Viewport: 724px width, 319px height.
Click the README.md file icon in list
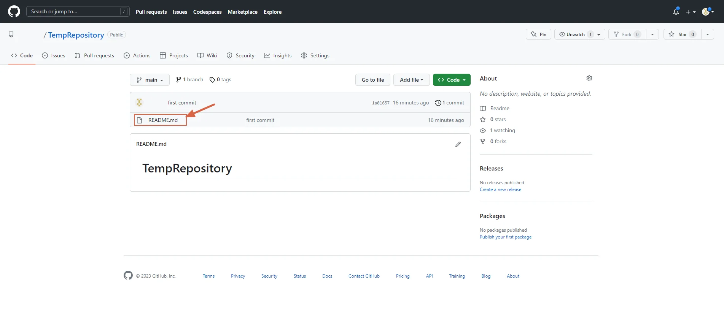pos(140,120)
